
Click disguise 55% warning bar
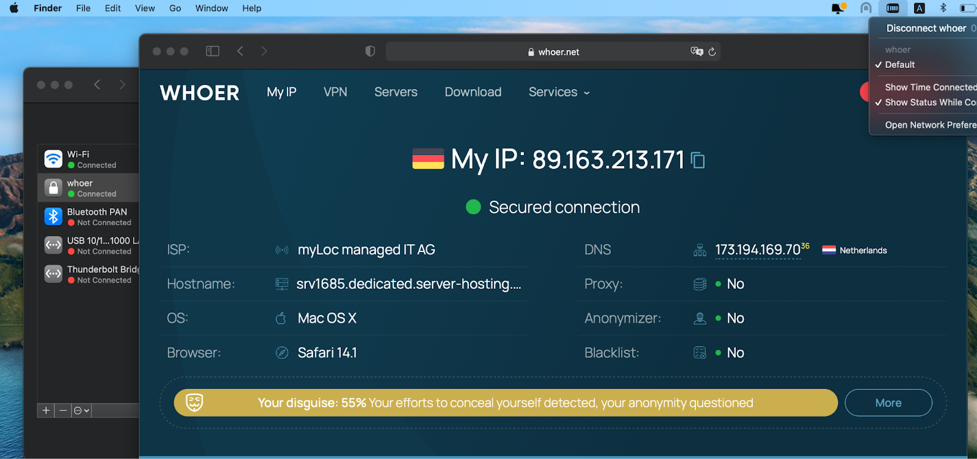pos(506,403)
